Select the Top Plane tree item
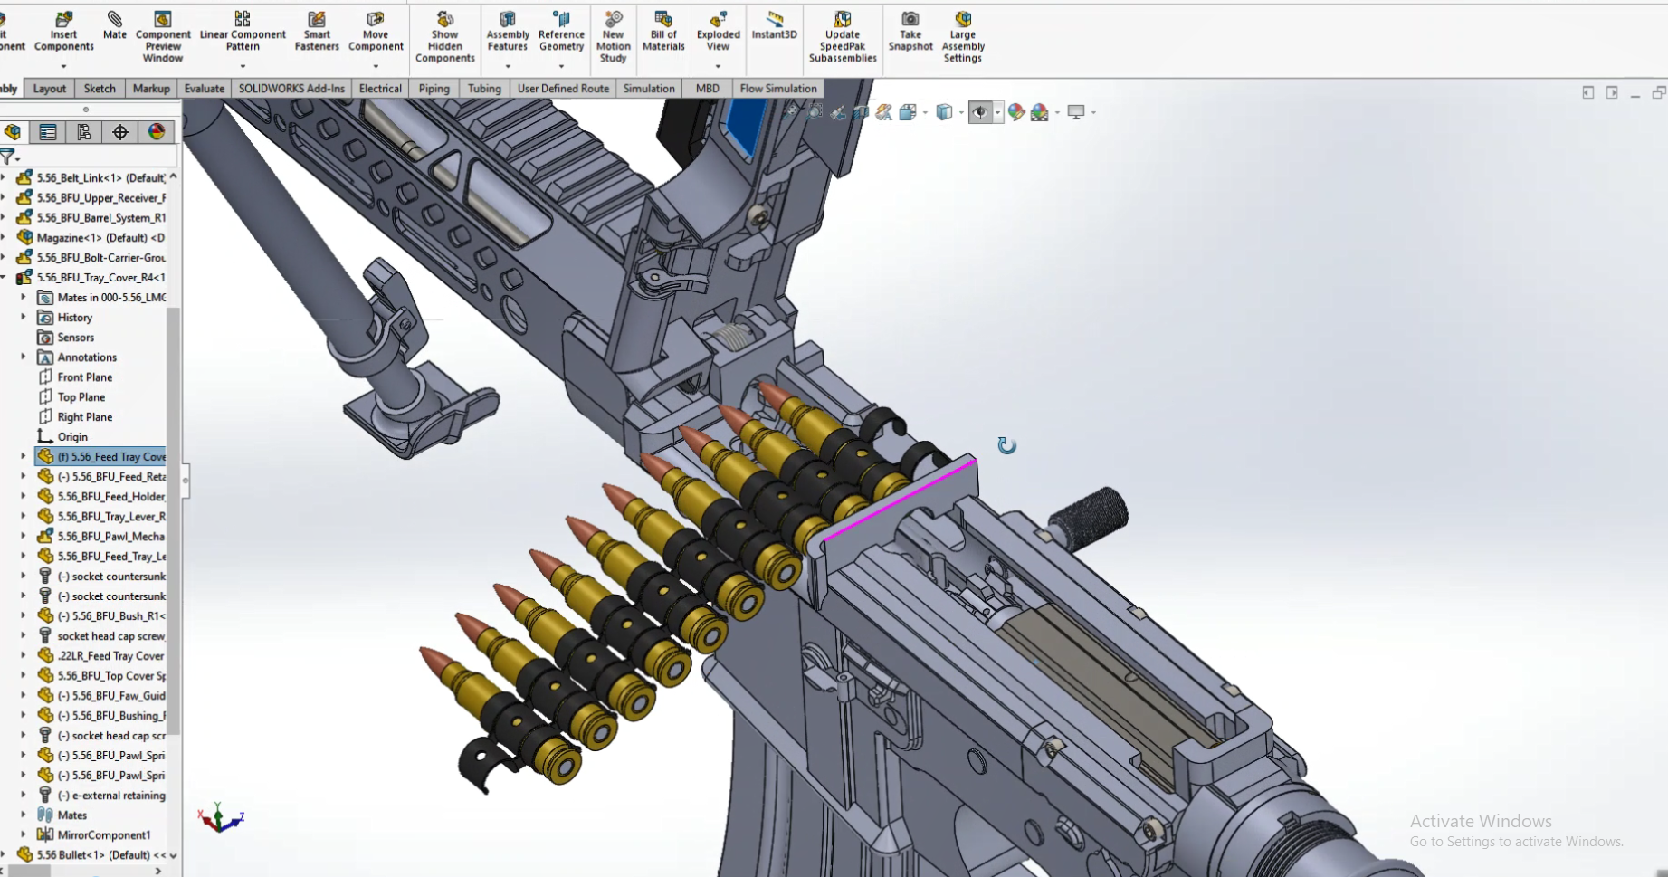1668x877 pixels. 81,397
